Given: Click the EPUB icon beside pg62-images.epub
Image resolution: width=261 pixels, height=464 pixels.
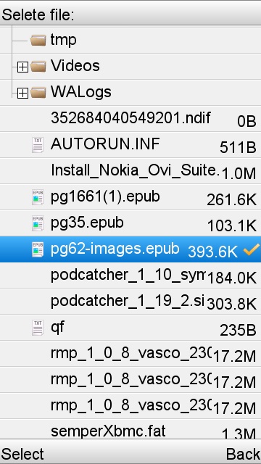Looking at the screenshot, I should pos(38,249).
